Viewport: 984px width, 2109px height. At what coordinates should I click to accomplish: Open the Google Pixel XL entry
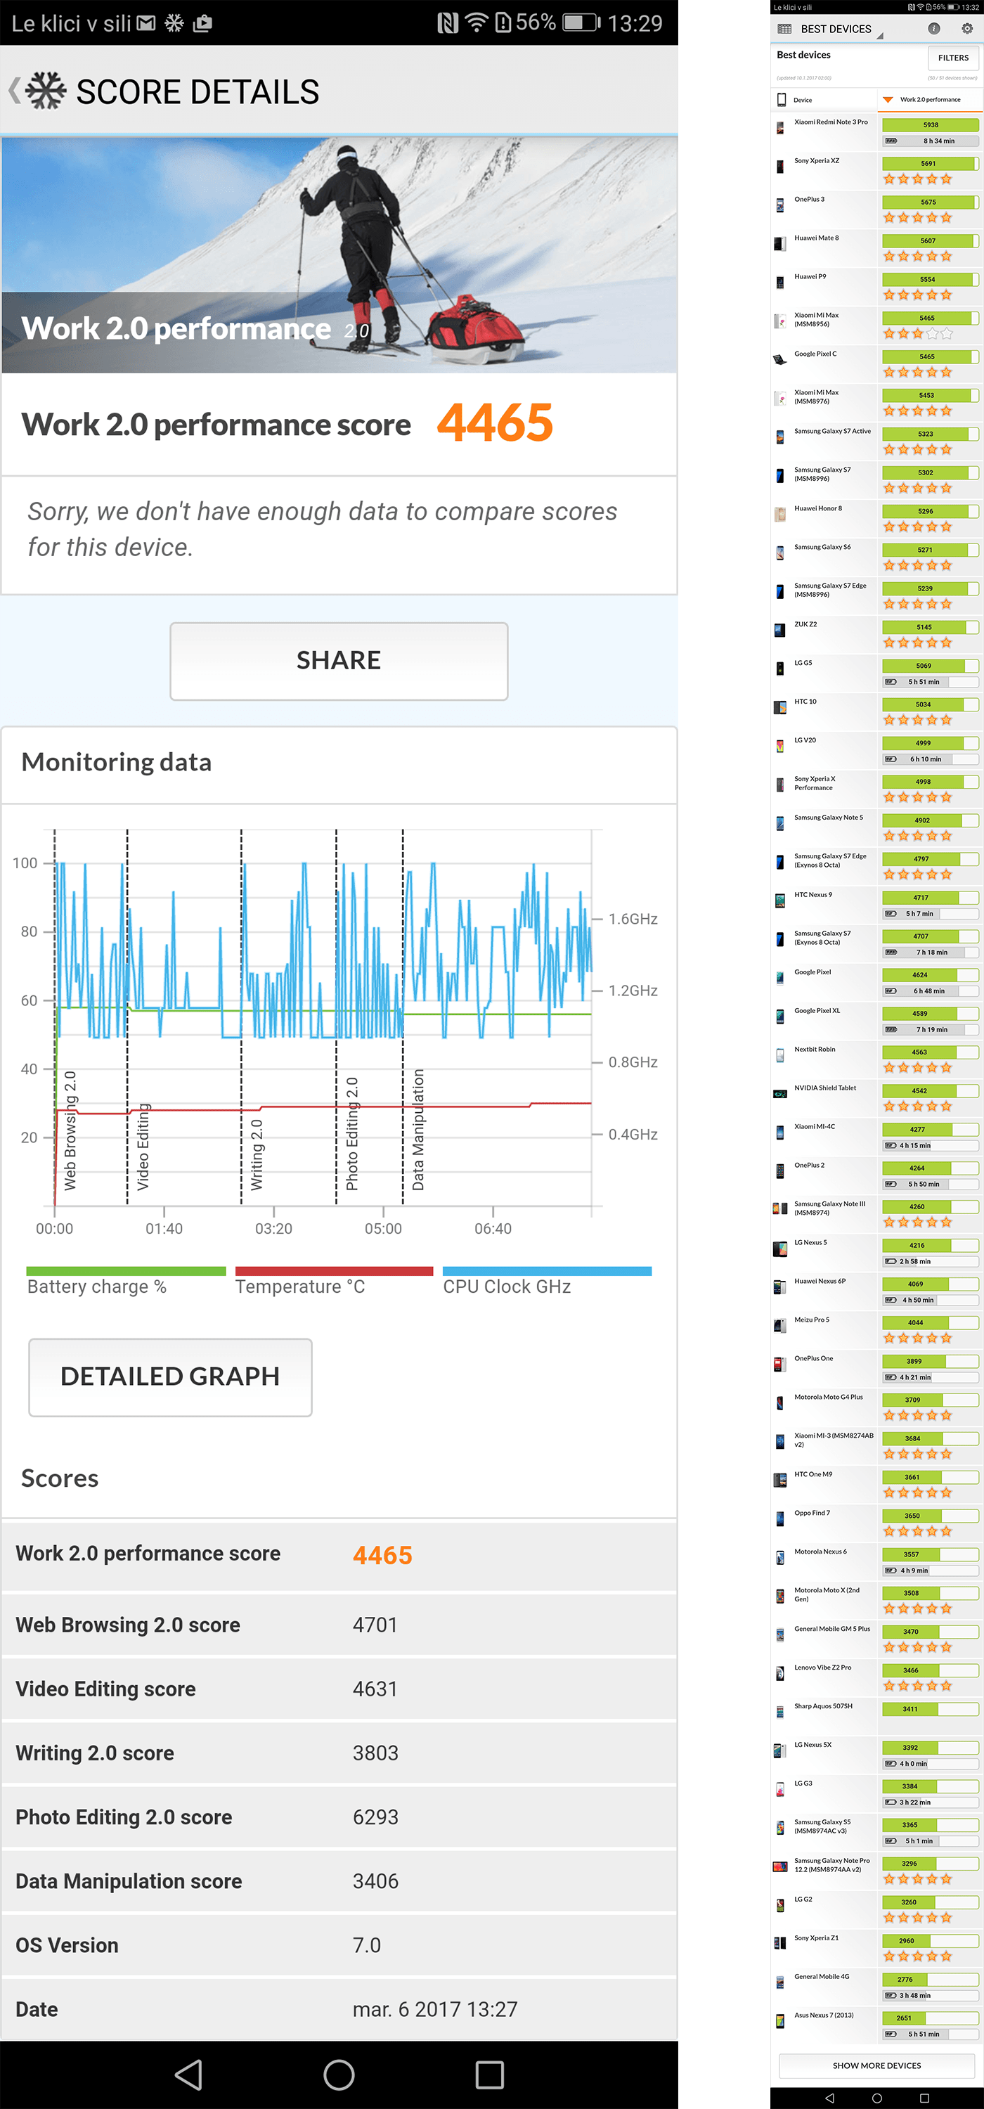(876, 1020)
